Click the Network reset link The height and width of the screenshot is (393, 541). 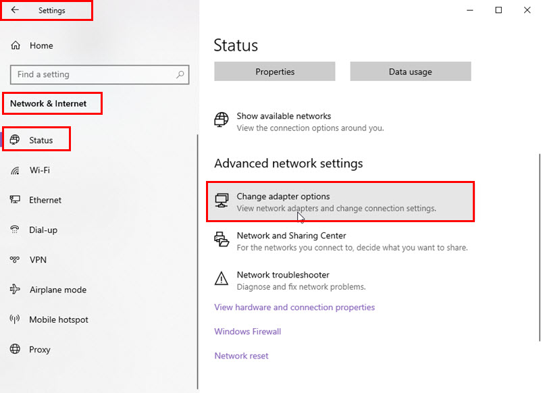coord(241,356)
